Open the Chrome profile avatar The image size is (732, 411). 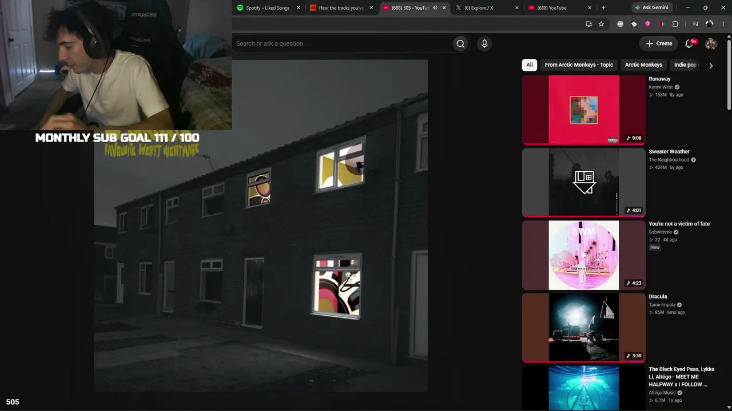click(x=710, y=24)
